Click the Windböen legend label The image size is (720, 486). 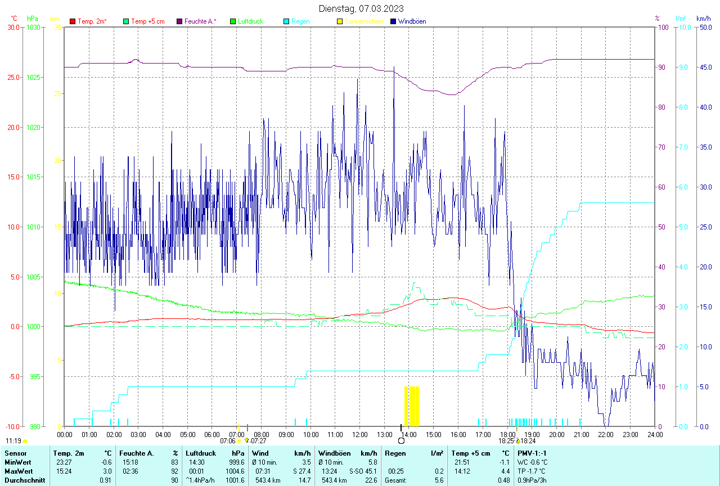[412, 21]
